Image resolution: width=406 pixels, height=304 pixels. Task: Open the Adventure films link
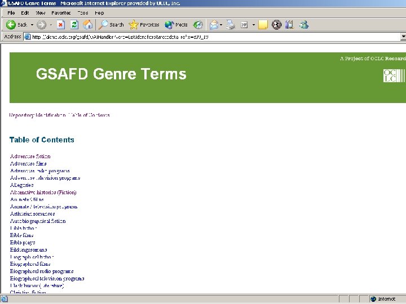[28, 164]
